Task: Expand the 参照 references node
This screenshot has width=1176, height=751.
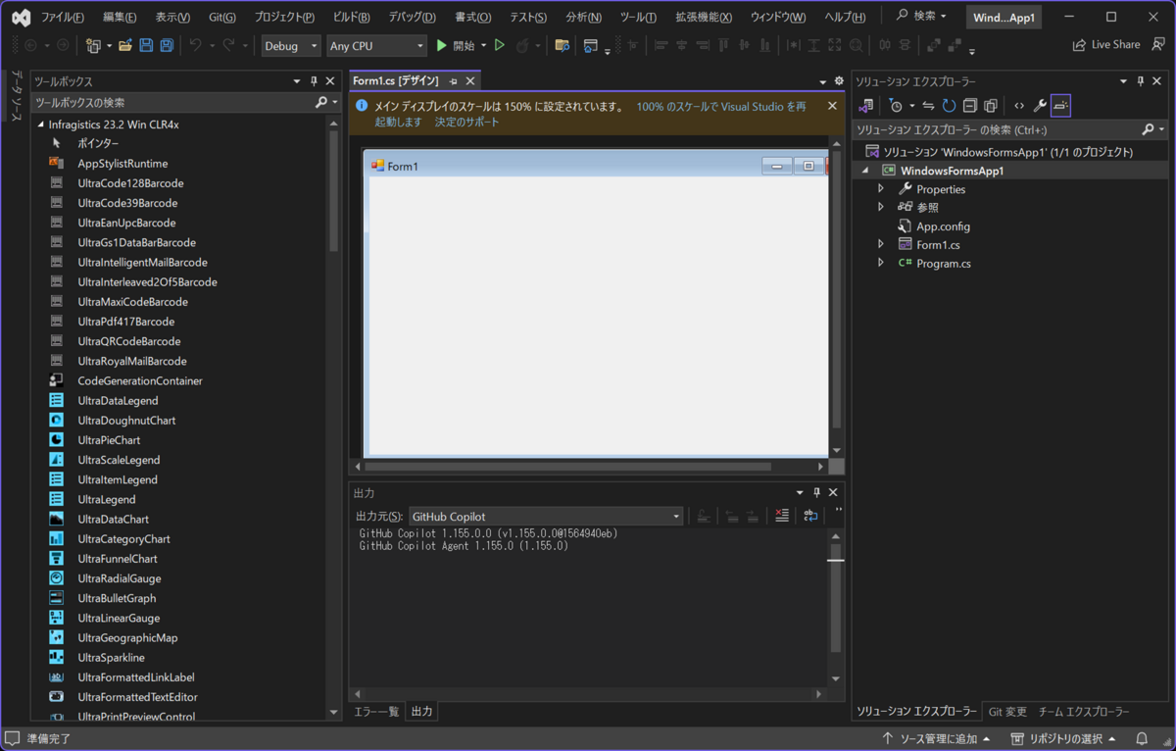Action: pos(881,207)
